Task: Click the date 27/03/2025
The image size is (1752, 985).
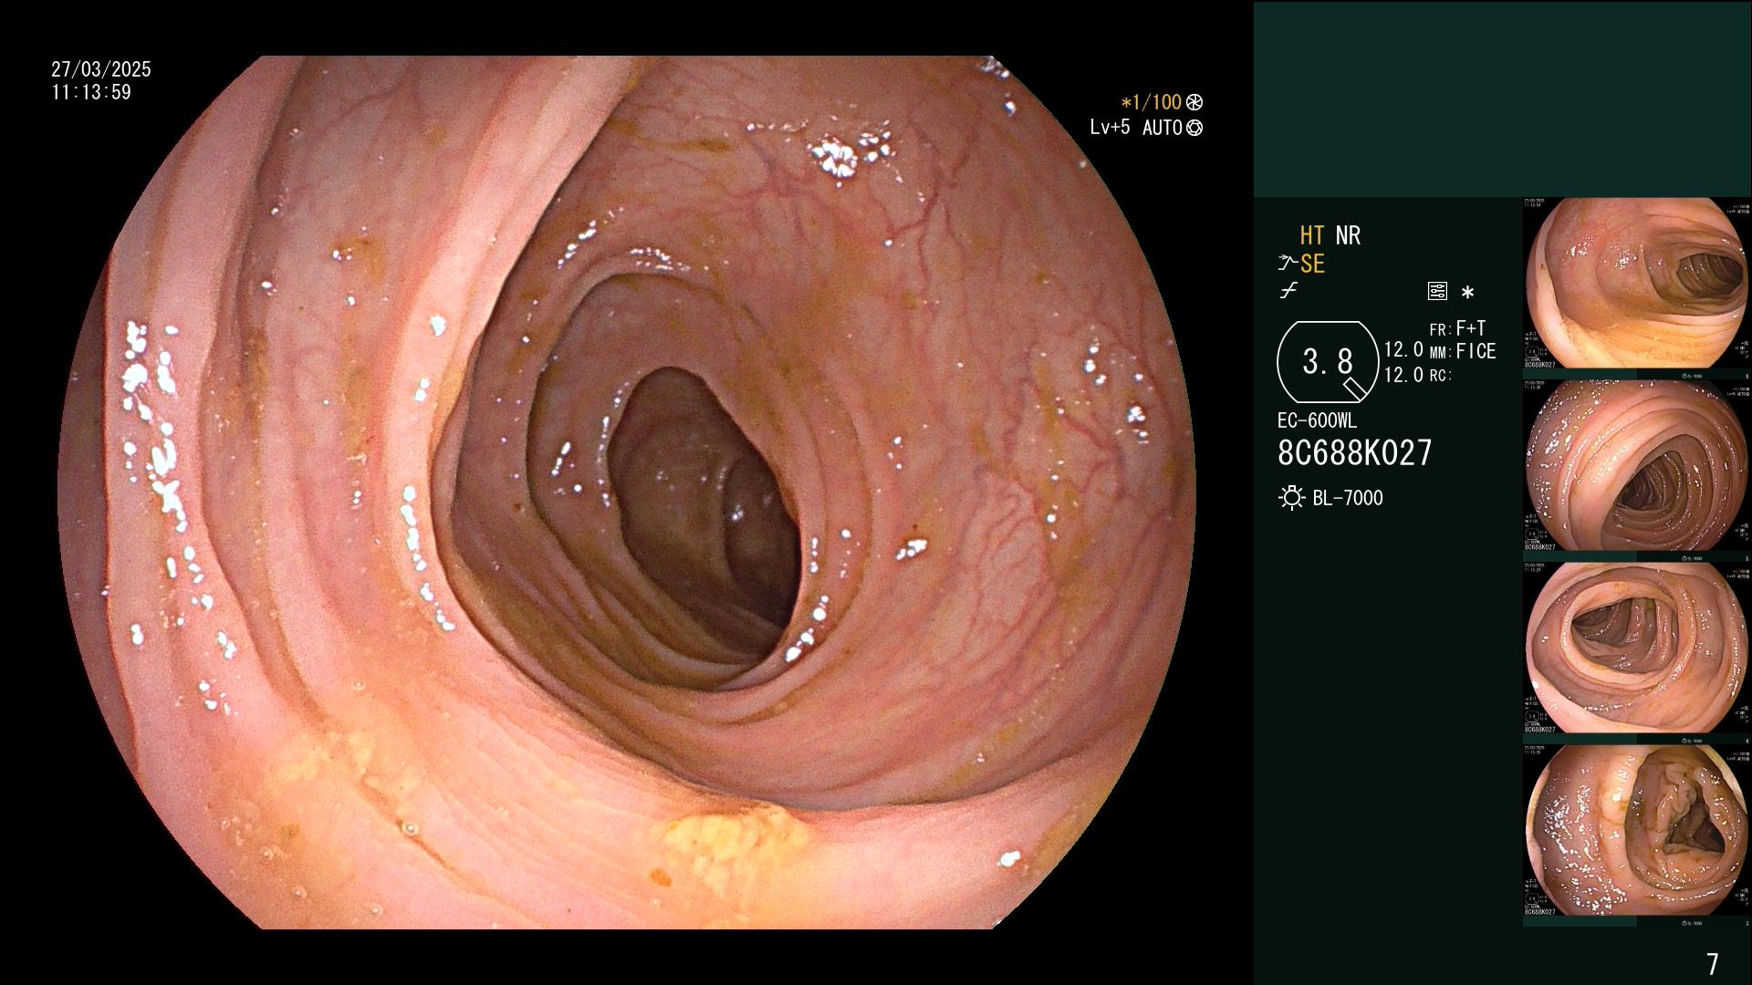Action: (x=101, y=69)
